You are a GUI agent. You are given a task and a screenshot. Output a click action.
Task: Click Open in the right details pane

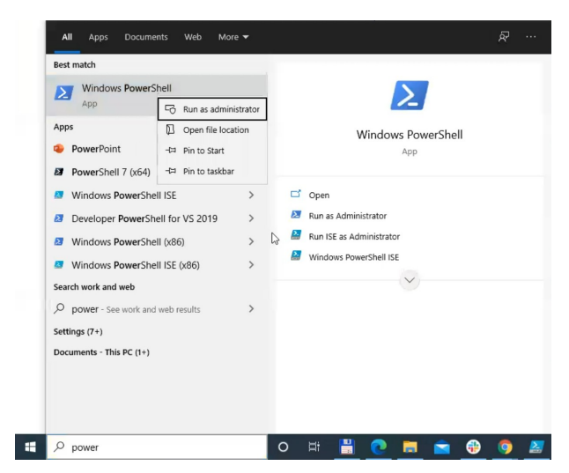pyautogui.click(x=319, y=196)
